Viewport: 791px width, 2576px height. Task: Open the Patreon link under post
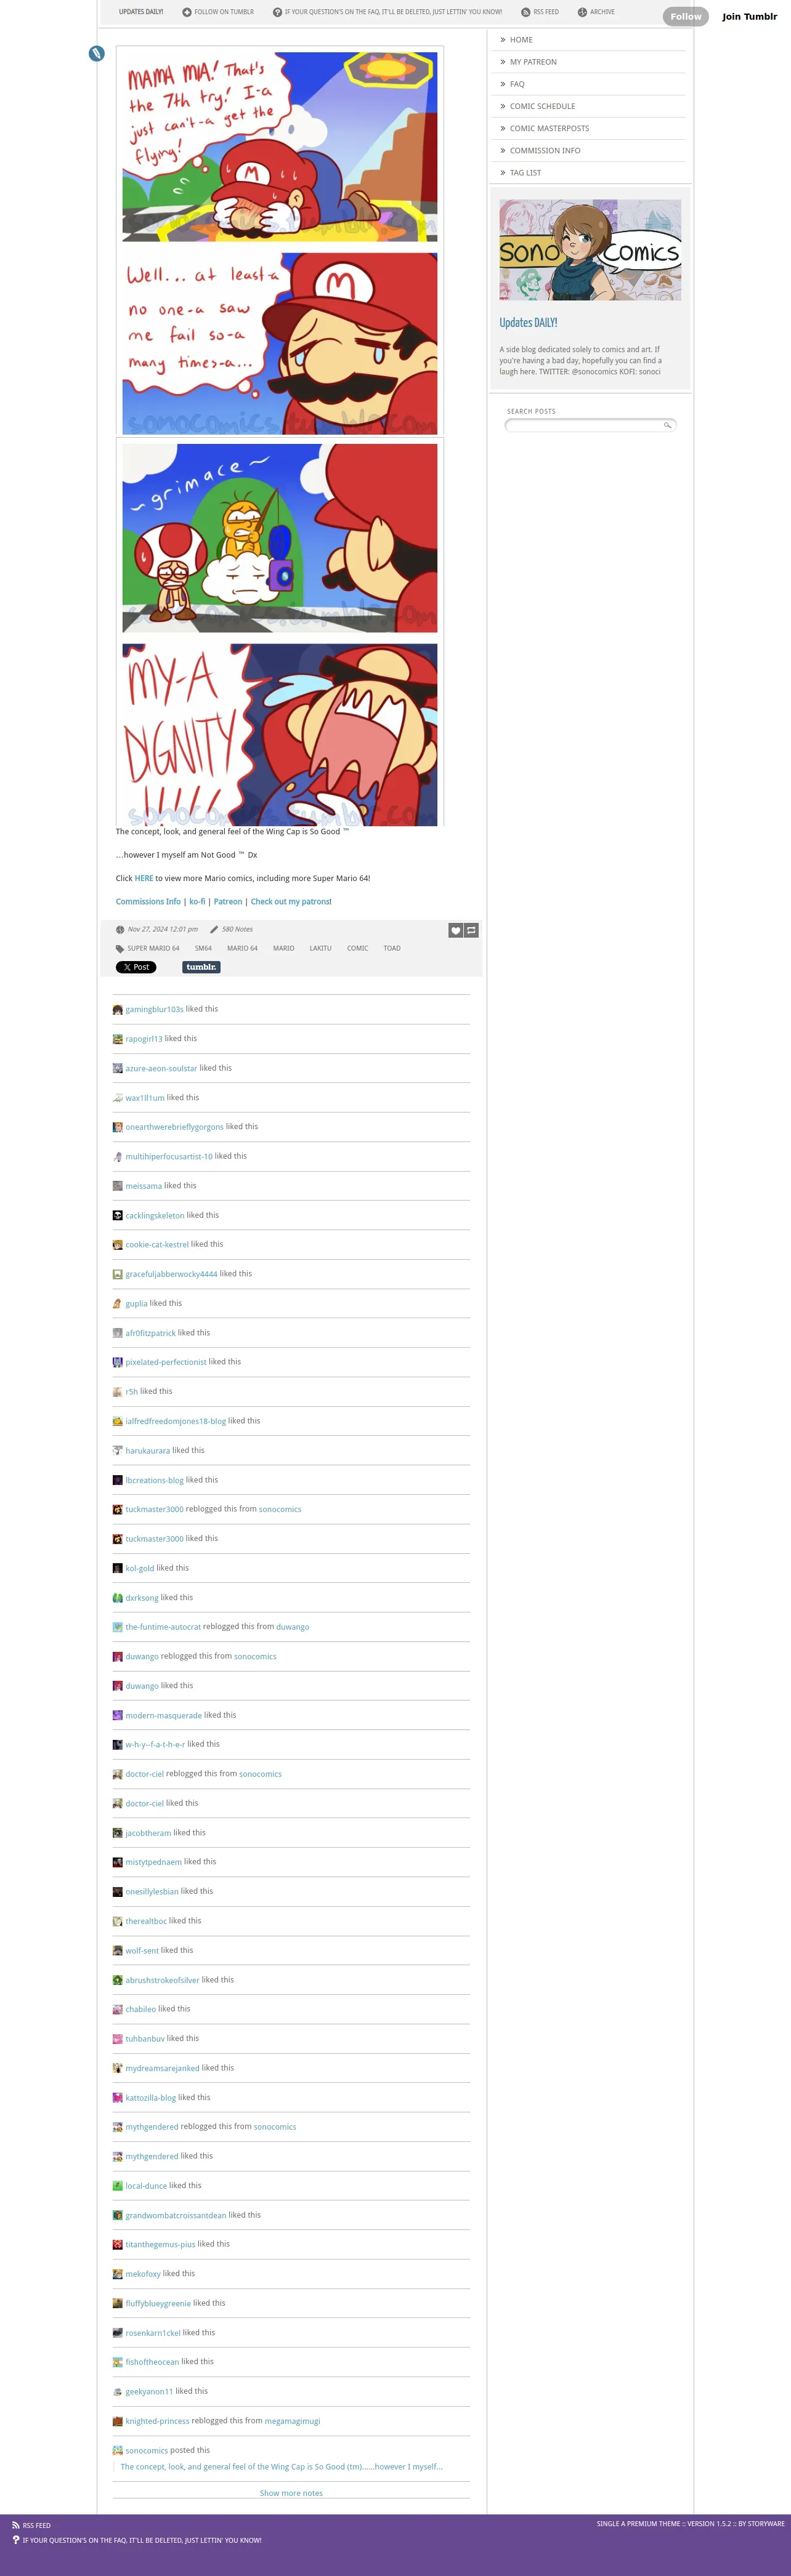click(228, 901)
